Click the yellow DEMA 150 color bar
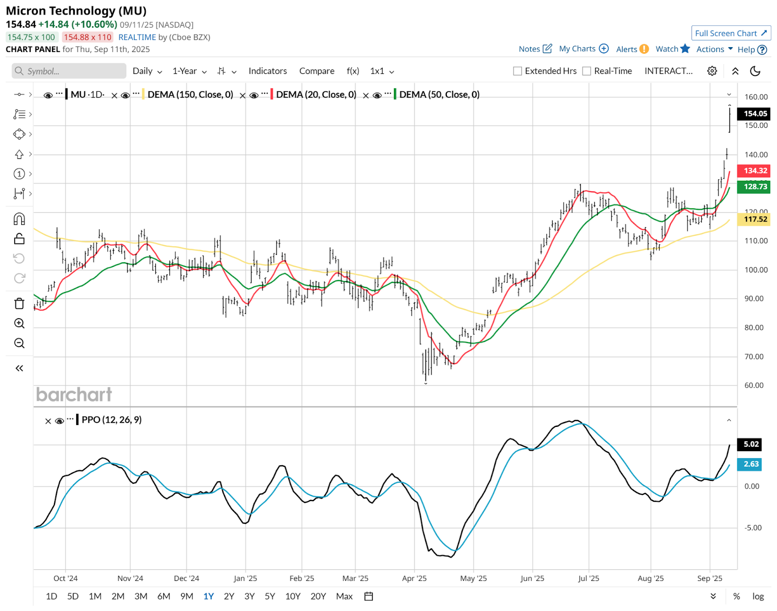This screenshot has width=777, height=611. (143, 94)
